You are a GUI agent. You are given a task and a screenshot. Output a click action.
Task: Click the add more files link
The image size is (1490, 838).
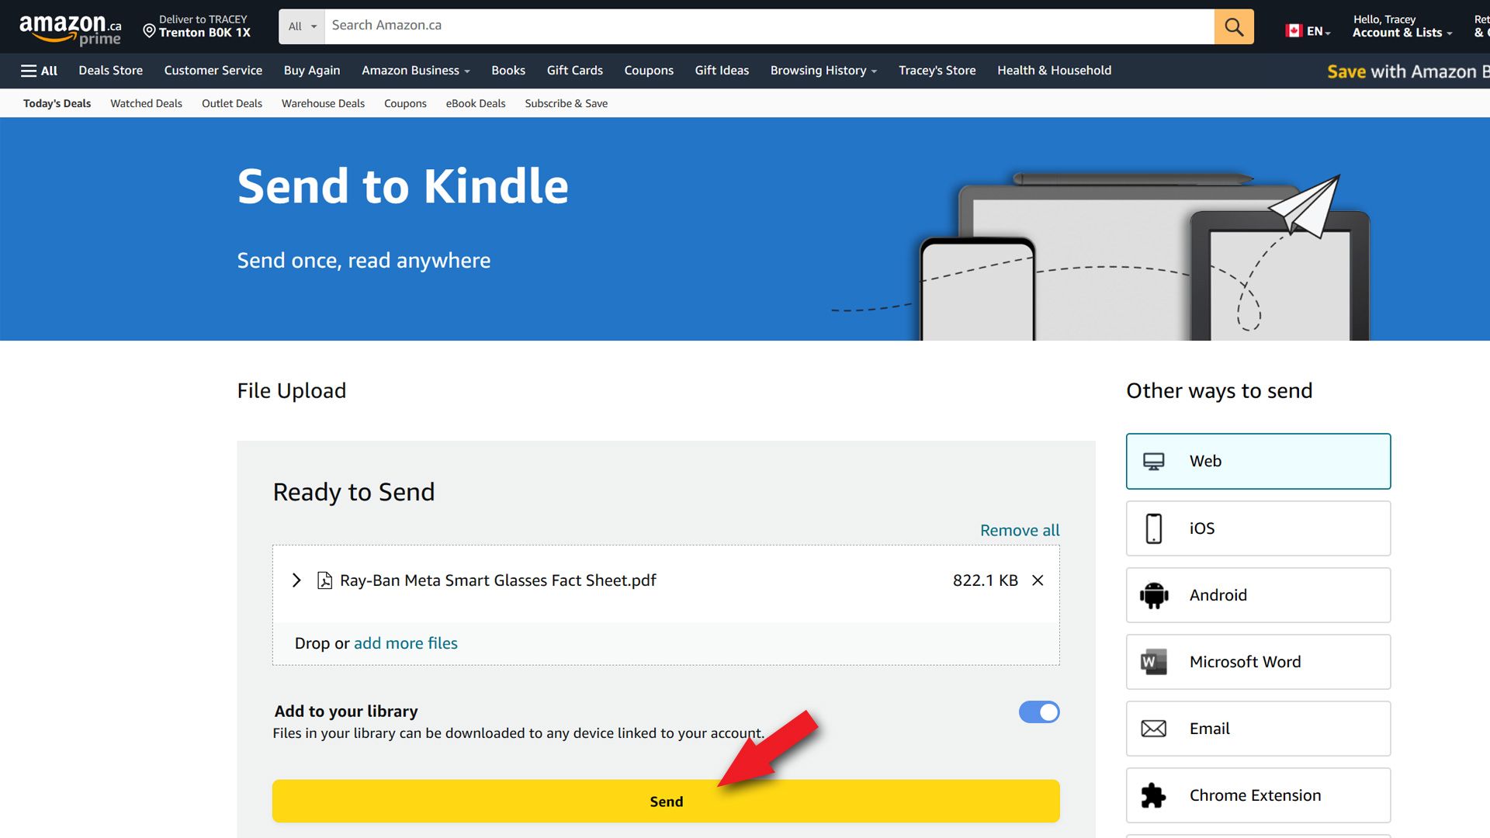406,643
